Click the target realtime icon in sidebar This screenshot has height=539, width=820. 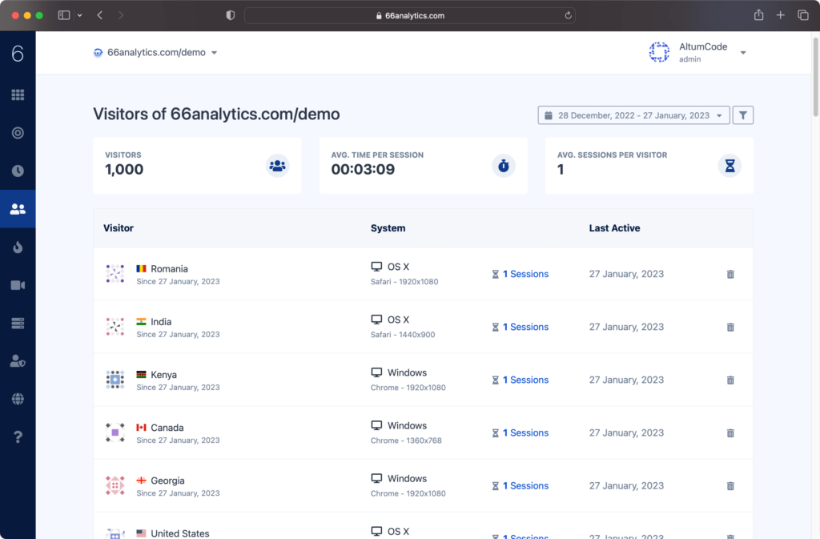click(18, 133)
